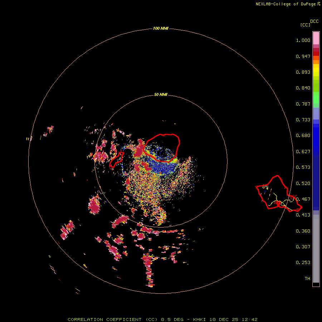Click the 0.573 legend value

coord(303,167)
